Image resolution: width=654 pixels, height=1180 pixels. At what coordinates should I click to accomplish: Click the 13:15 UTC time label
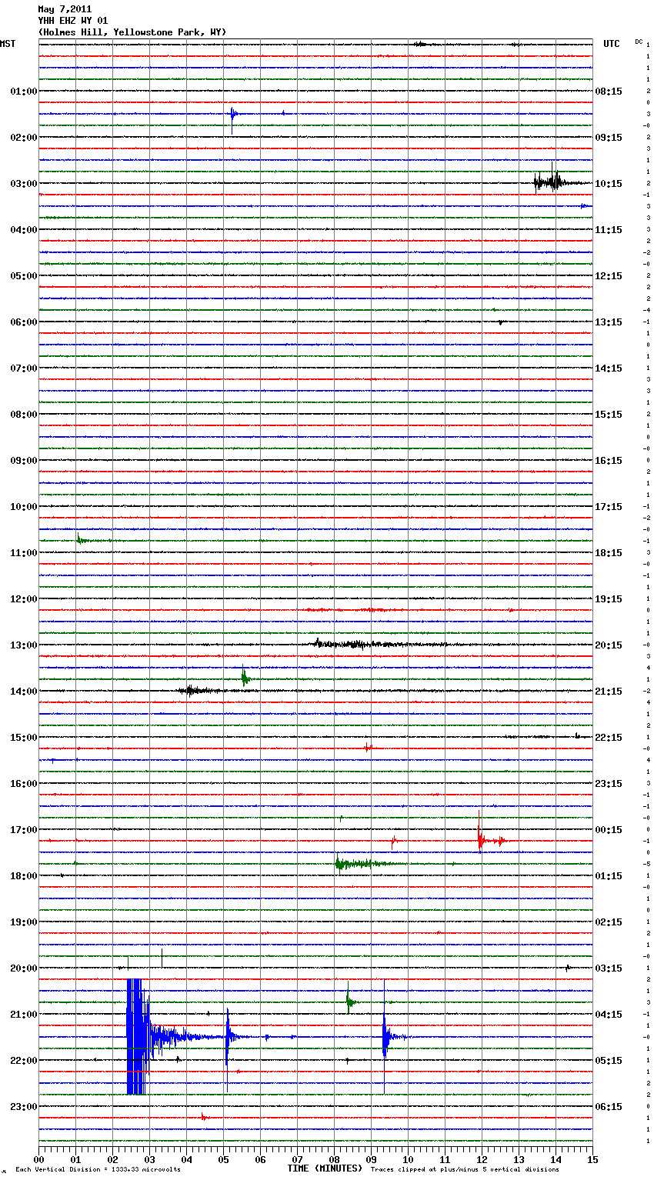pos(609,322)
